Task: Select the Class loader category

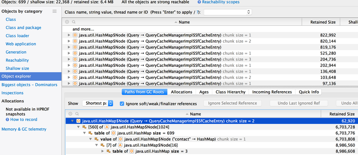Action: coord(17,36)
